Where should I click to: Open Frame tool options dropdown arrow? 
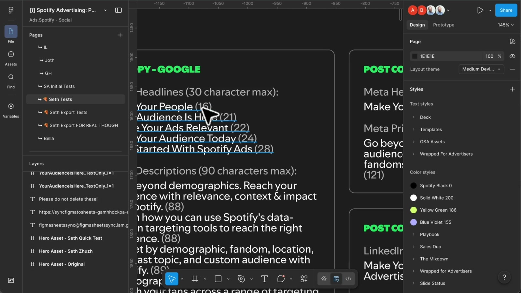coord(205,279)
